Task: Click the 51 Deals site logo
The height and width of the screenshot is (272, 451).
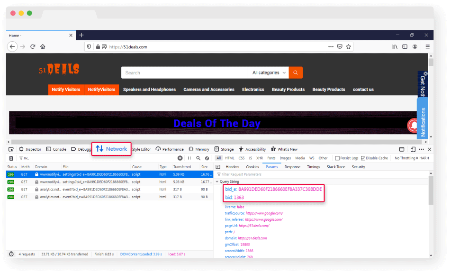Action: (59, 69)
